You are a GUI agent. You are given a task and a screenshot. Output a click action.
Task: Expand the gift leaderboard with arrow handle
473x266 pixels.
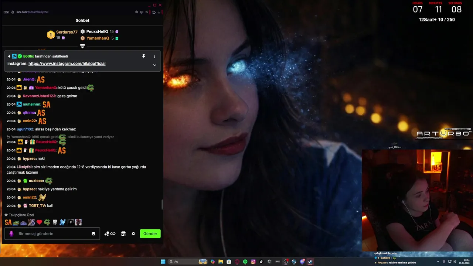click(x=82, y=46)
